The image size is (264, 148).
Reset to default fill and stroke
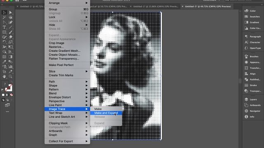point(2,90)
